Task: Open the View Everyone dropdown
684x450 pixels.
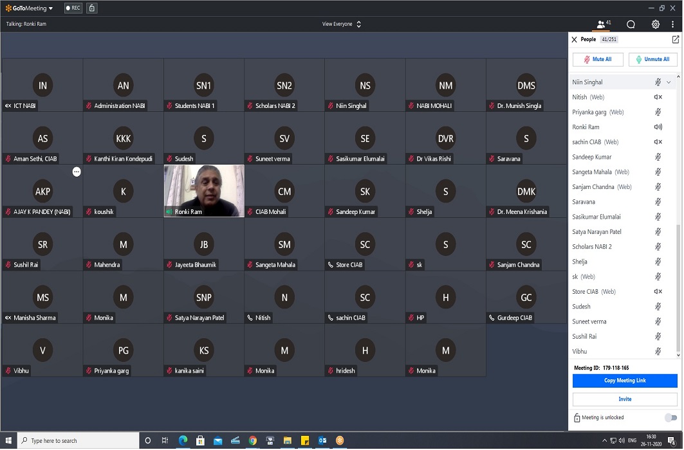Action: point(341,24)
